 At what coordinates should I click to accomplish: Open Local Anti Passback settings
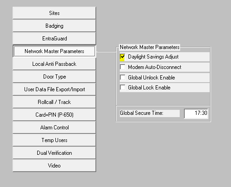tap(54, 64)
